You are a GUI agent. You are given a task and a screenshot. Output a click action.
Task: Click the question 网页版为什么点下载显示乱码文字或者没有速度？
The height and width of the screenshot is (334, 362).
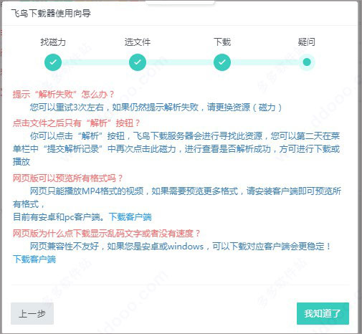(x=107, y=234)
